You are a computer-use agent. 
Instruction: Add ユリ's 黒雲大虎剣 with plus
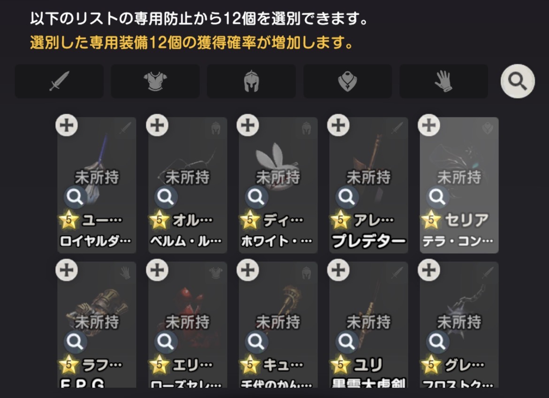(338, 270)
